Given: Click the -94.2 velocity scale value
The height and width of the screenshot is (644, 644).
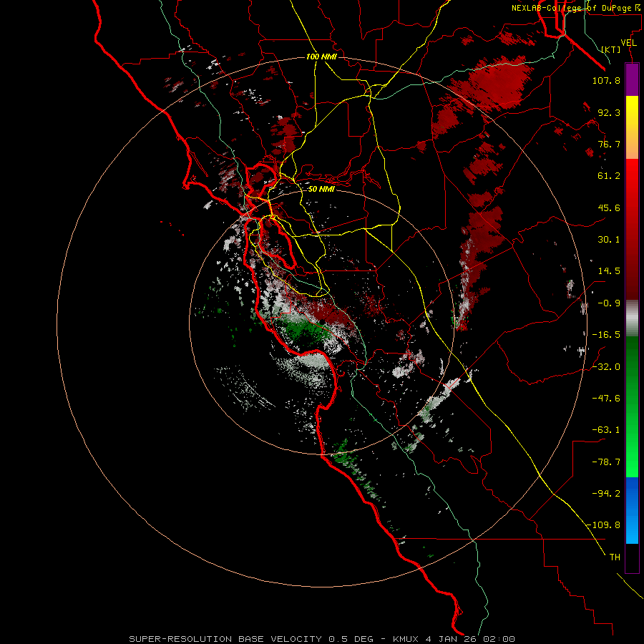Looking at the screenshot, I should [x=606, y=494].
